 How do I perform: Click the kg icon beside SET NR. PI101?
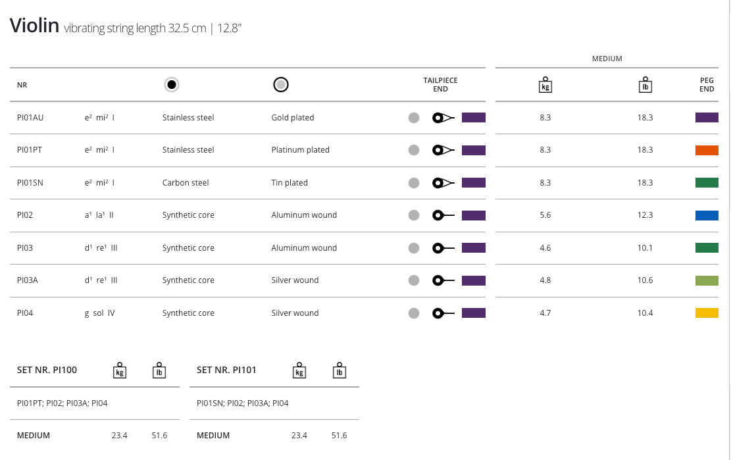tap(299, 370)
